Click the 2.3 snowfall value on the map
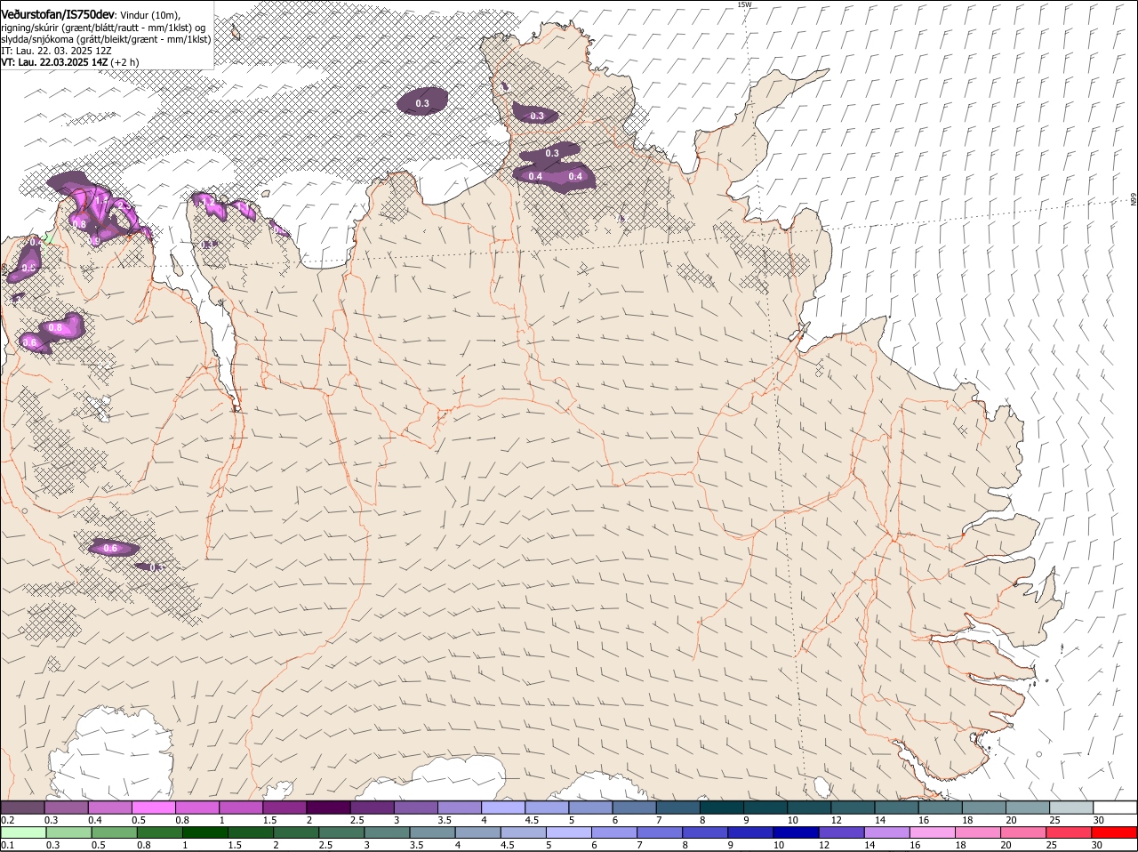The width and height of the screenshot is (1138, 852). [124, 205]
